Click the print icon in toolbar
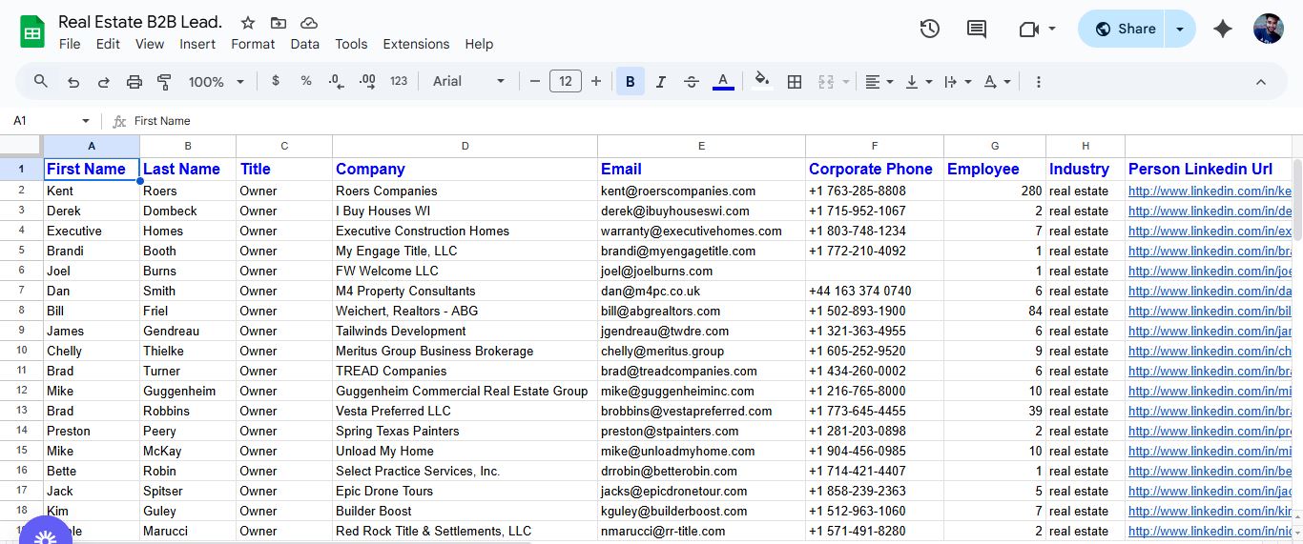This screenshot has height=544, width=1303. point(134,82)
